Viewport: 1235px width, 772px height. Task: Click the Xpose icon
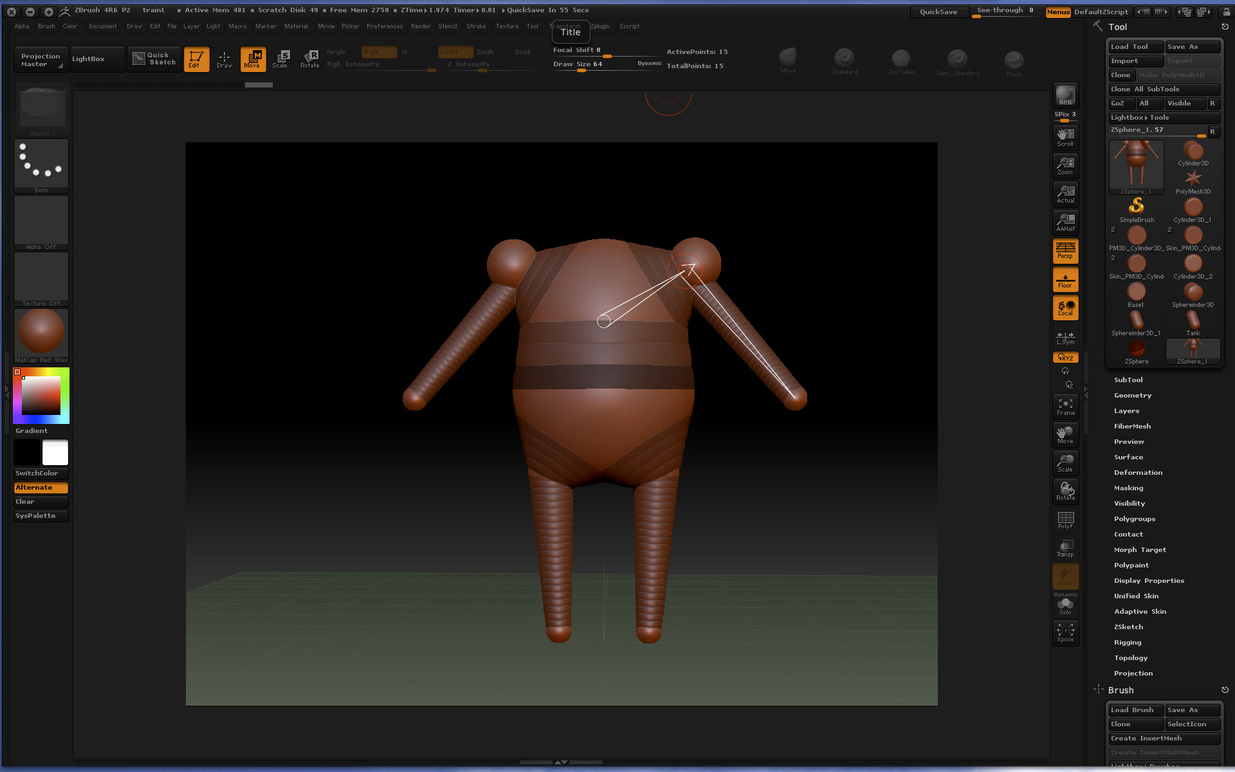(x=1065, y=632)
